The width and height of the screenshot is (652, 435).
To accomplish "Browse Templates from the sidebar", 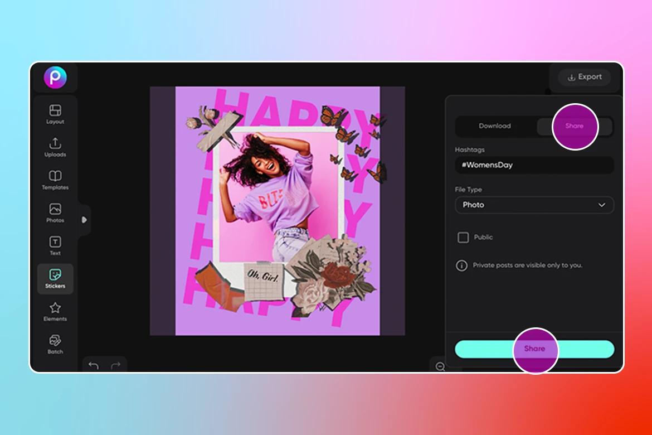I will [55, 179].
